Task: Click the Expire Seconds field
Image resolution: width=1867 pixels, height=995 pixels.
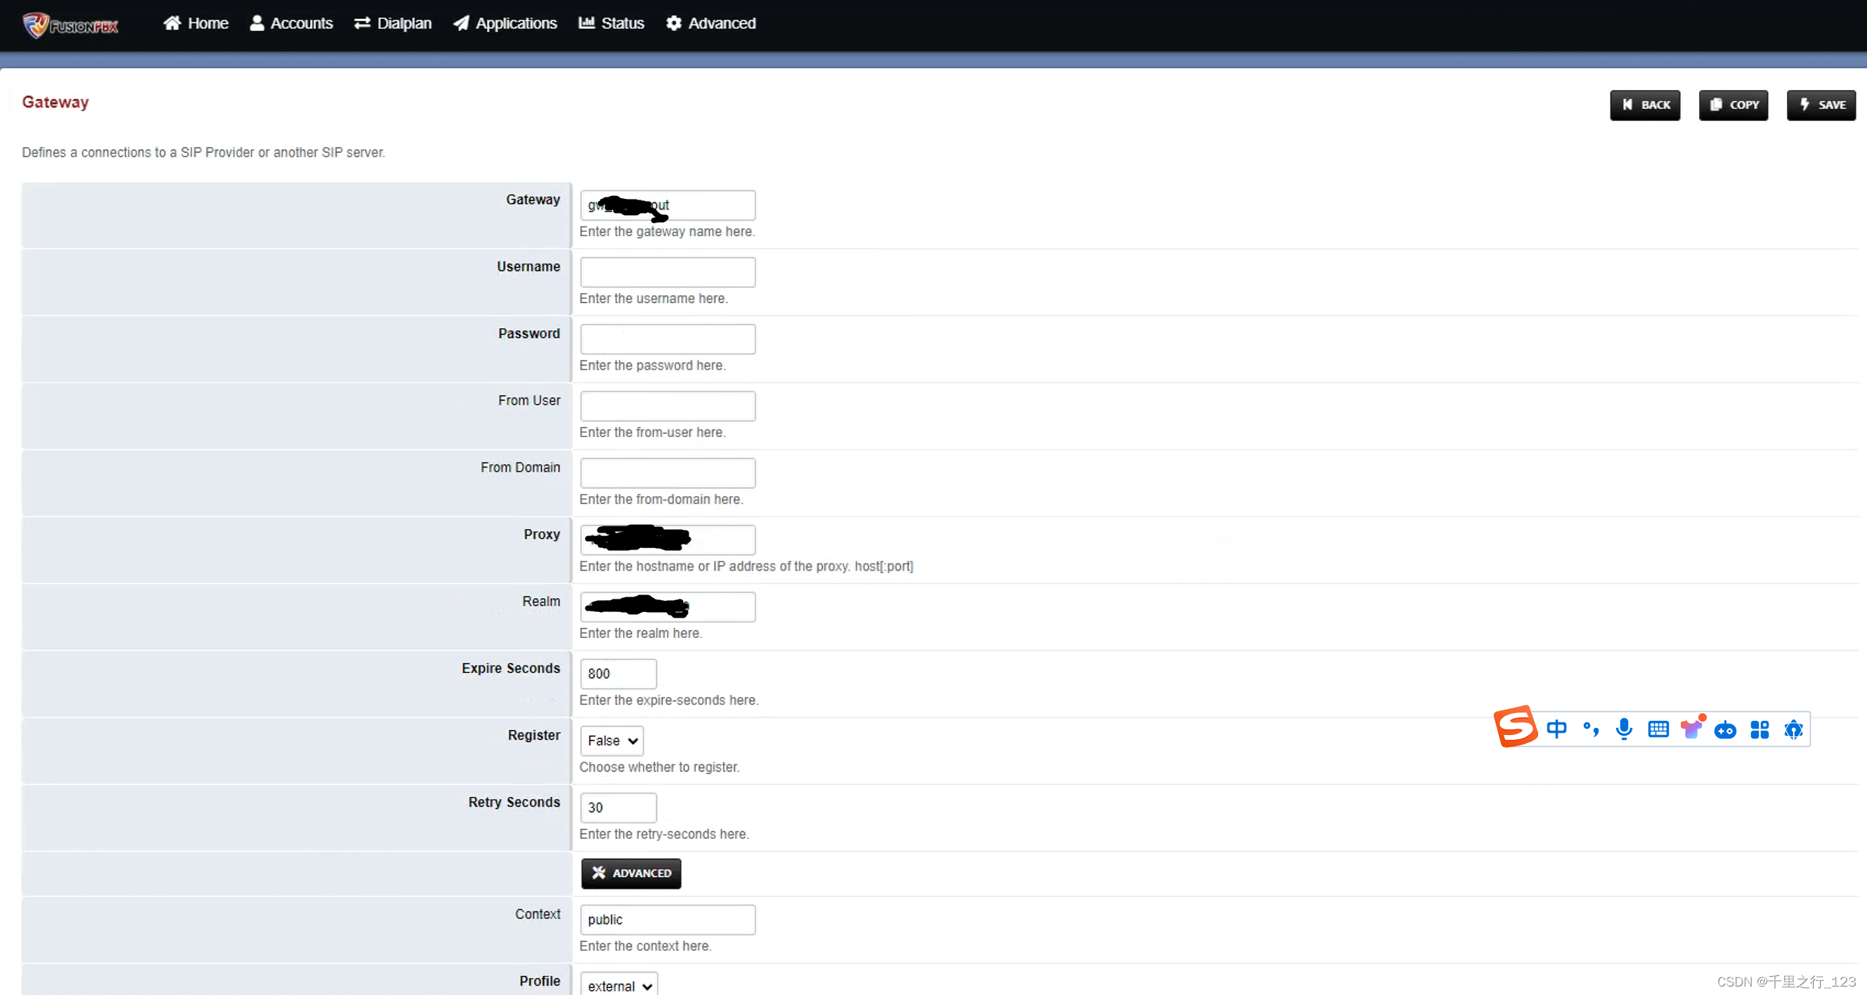Action: point(618,674)
